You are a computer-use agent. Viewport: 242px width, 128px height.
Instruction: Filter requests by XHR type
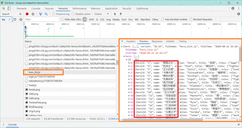pos(91,19)
